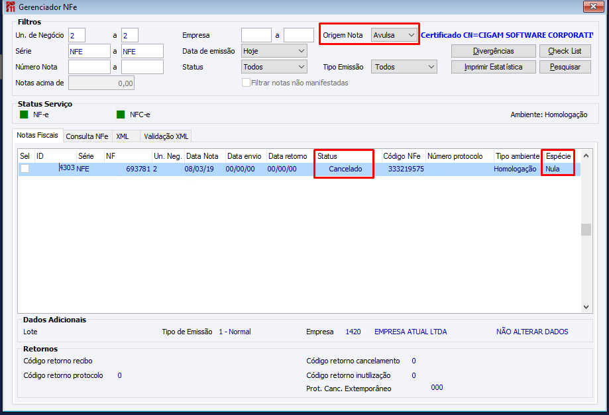Switch to the Consulta NFe tab
The width and height of the screenshot is (609, 415).
87,136
